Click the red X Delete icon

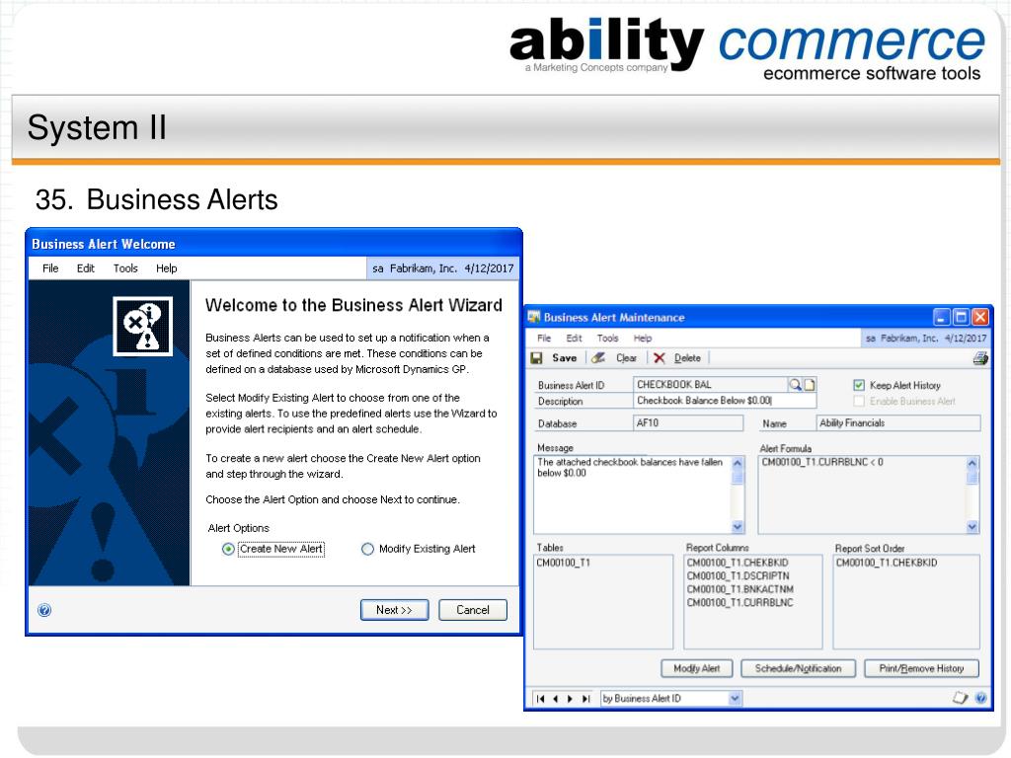coord(659,357)
